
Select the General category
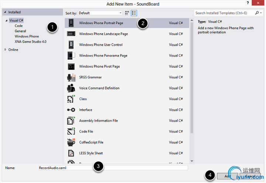point(20,31)
